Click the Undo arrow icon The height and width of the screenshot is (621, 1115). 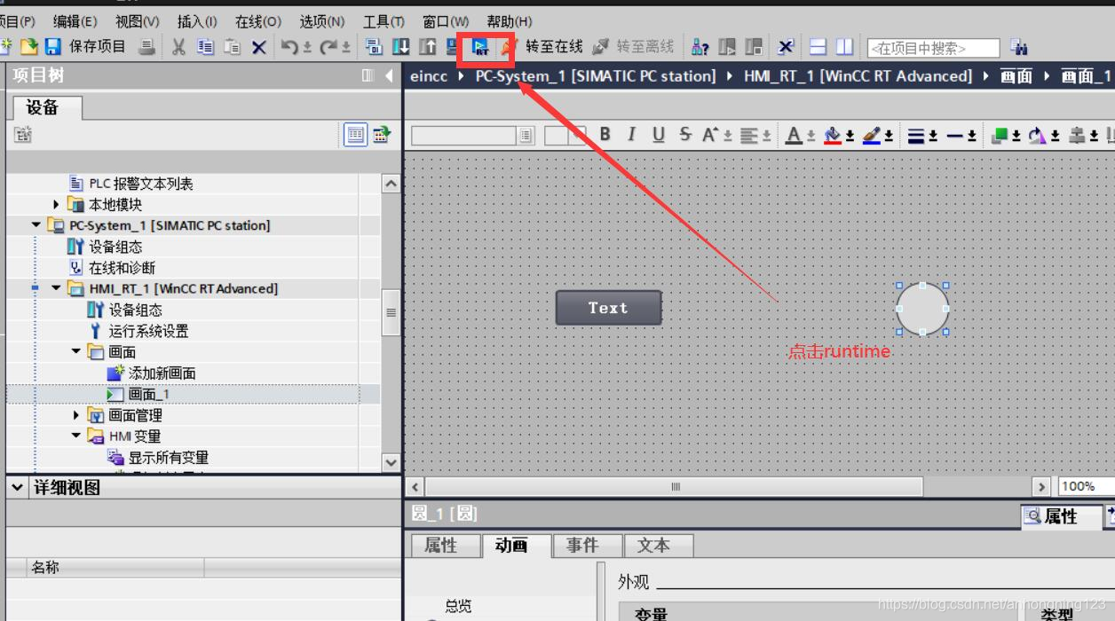(289, 47)
